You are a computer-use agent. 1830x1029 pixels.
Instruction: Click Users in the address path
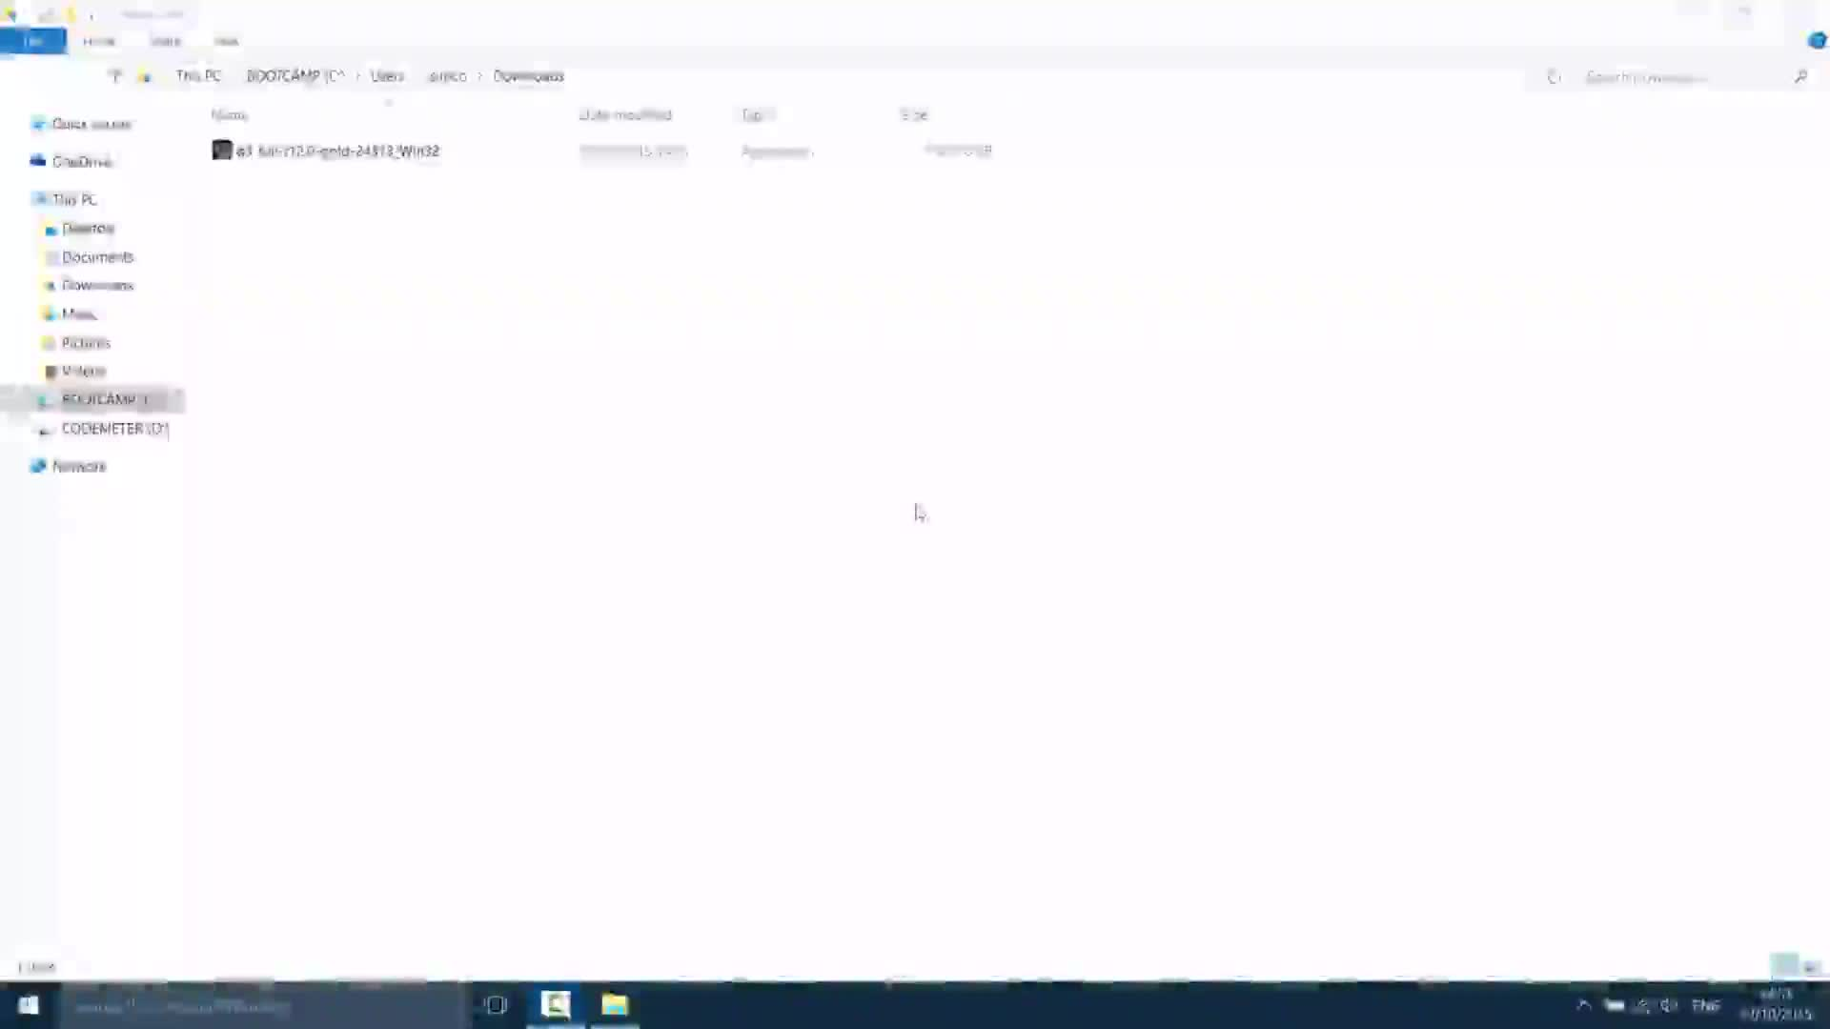click(x=387, y=76)
